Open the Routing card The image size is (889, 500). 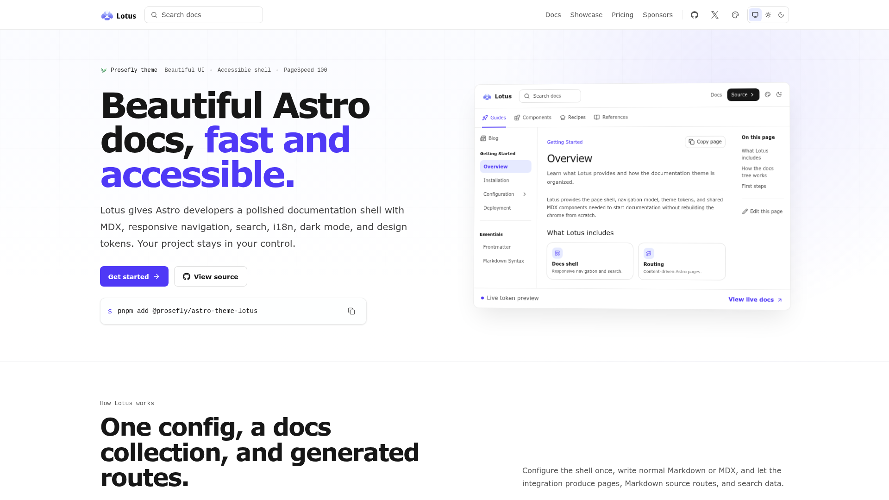(x=682, y=262)
